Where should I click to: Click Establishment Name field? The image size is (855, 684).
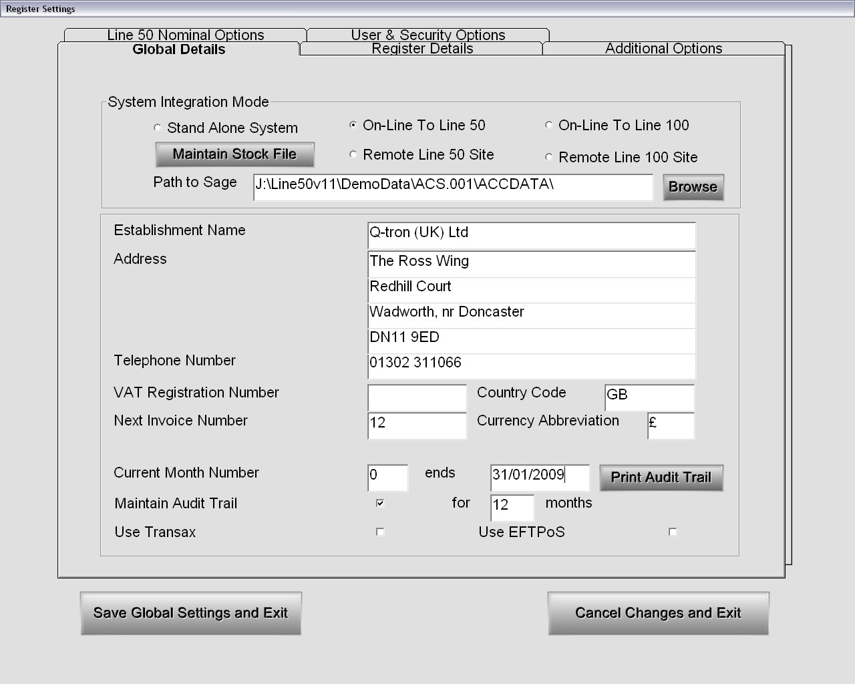click(x=532, y=236)
